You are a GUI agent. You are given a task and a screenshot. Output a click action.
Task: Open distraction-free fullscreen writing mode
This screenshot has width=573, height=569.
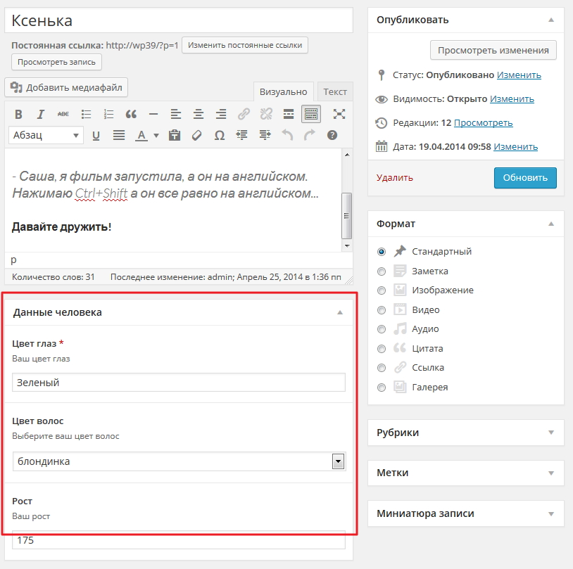pos(339,114)
